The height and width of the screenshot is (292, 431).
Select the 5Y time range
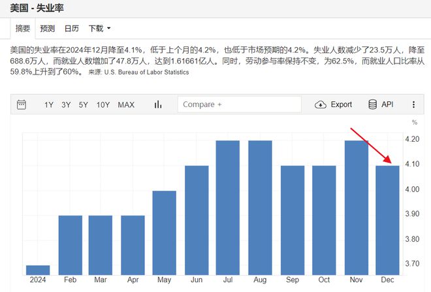(84, 105)
